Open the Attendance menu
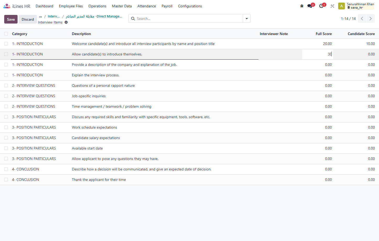 click(x=147, y=6)
